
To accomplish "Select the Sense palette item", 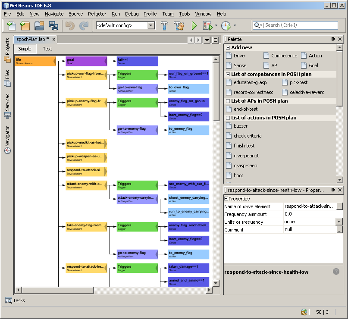I will tap(236, 66).
